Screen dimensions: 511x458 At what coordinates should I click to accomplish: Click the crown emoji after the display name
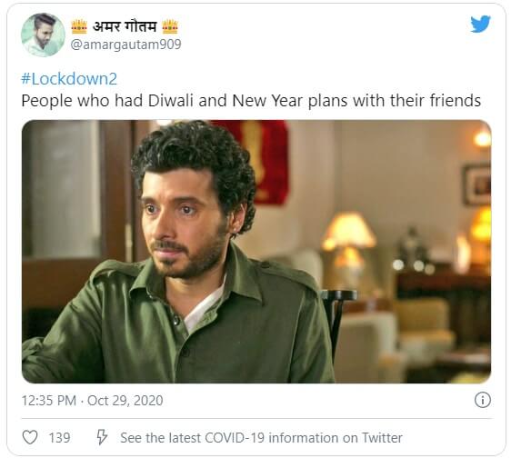(x=170, y=26)
